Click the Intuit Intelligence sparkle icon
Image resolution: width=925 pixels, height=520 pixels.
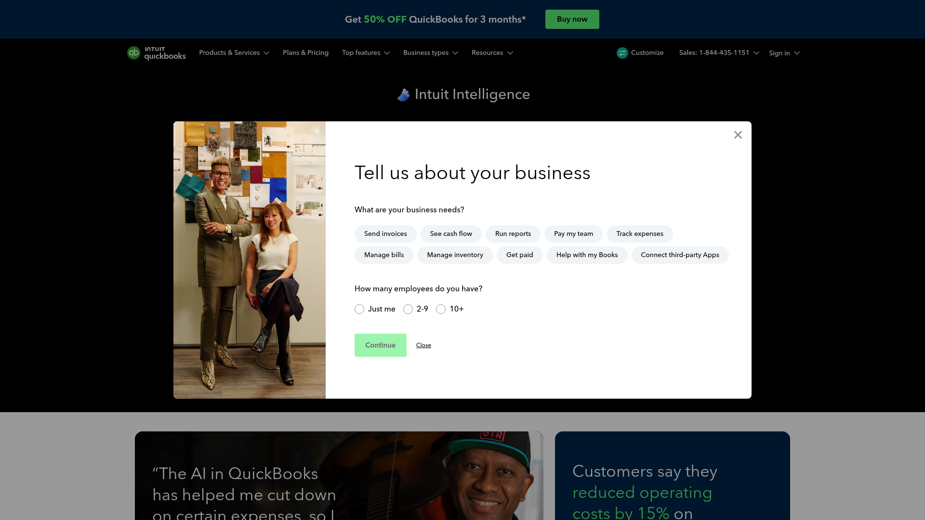(x=403, y=95)
